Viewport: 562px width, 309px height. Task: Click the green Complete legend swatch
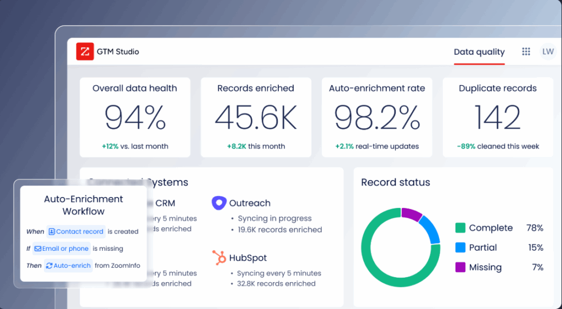pyautogui.click(x=460, y=228)
